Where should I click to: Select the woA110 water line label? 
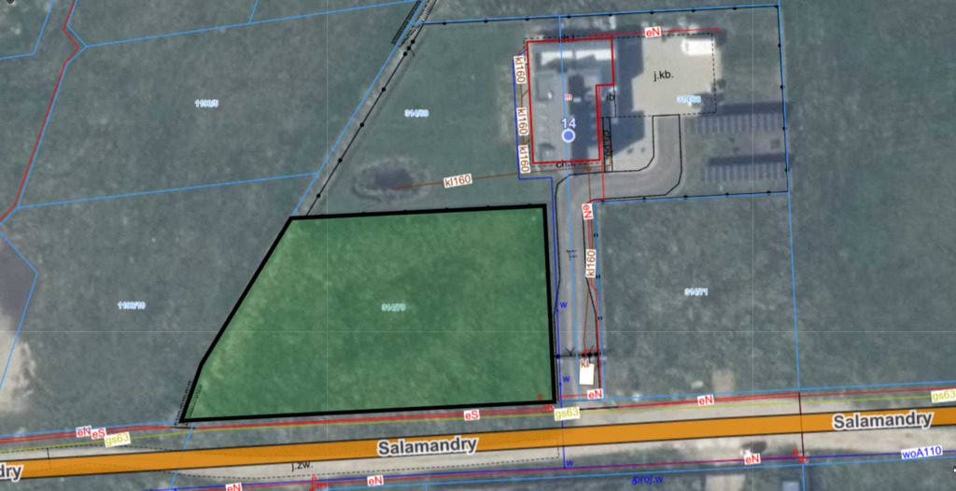coord(921,452)
